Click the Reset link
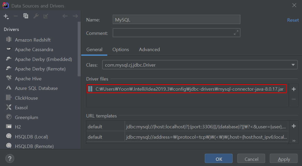302x166 pixels. [293, 20]
